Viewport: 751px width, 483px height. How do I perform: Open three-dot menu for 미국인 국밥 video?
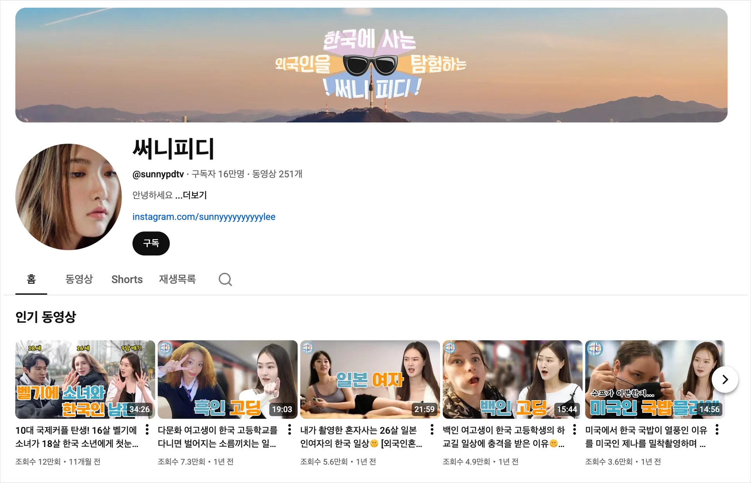[x=717, y=429]
